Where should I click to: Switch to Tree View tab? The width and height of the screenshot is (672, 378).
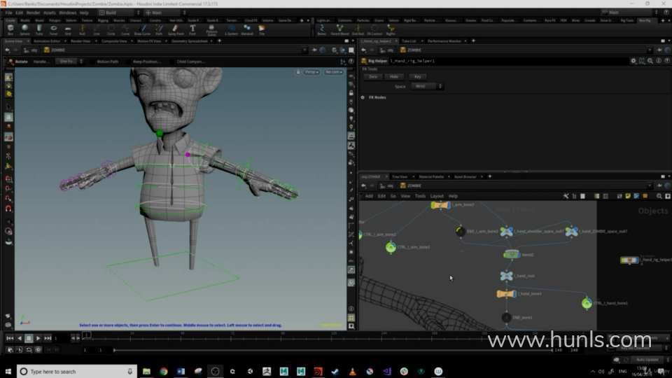[400, 176]
